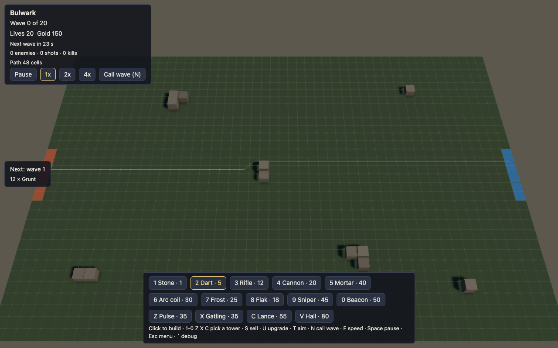Click the 'Gold 150' readout
558x348 pixels.
click(50, 33)
